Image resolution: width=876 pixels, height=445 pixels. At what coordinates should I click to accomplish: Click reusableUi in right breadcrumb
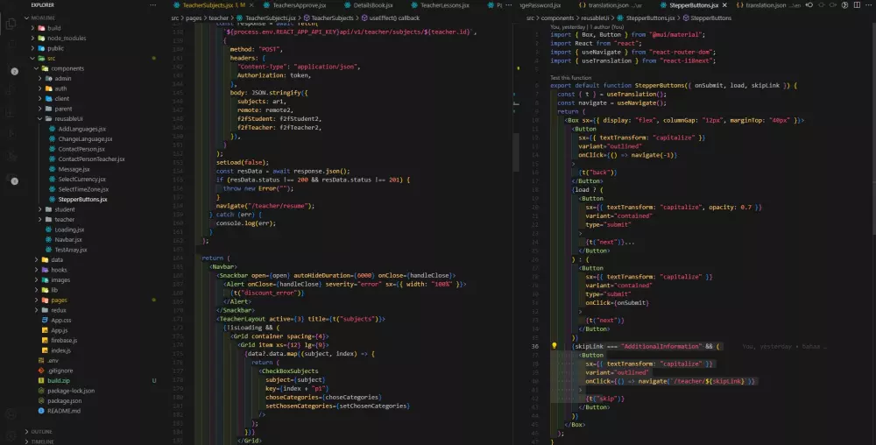[595, 18]
